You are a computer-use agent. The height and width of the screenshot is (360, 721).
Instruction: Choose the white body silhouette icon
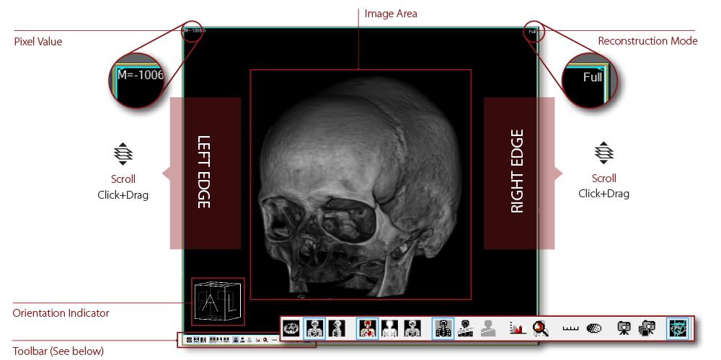tap(390, 328)
